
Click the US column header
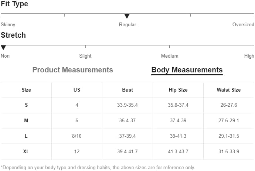pyautogui.click(x=77, y=90)
